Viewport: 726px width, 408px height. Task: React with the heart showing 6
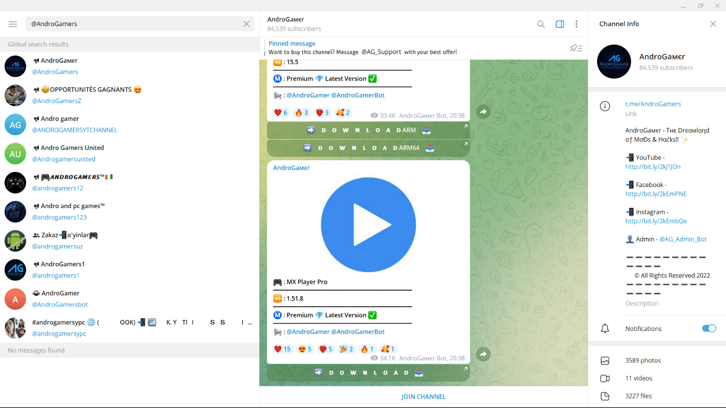click(280, 113)
